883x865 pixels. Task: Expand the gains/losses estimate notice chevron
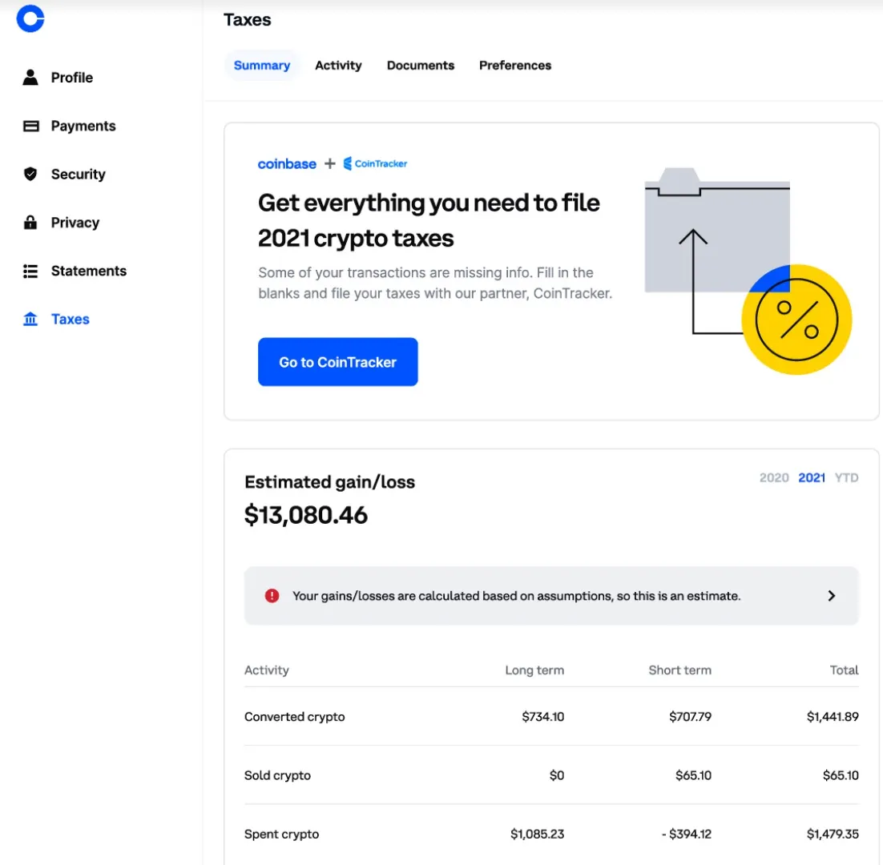click(831, 596)
